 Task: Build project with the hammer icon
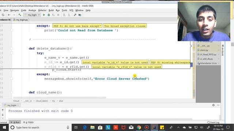coord(20,15)
